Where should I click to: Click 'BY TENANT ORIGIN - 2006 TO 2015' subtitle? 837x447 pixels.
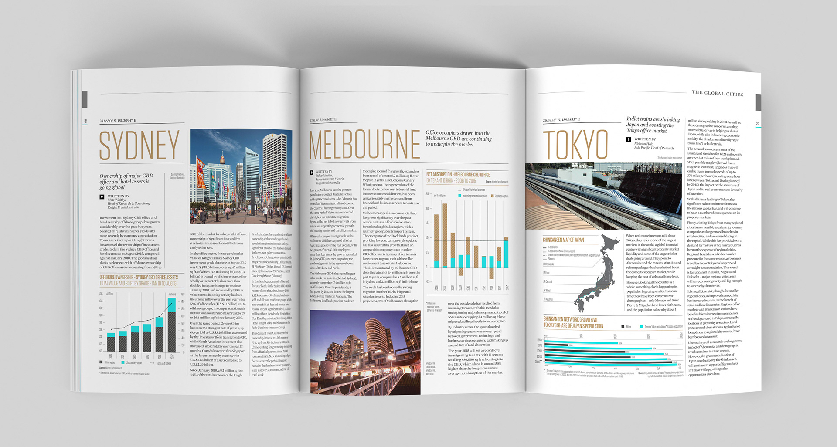pos(451,180)
